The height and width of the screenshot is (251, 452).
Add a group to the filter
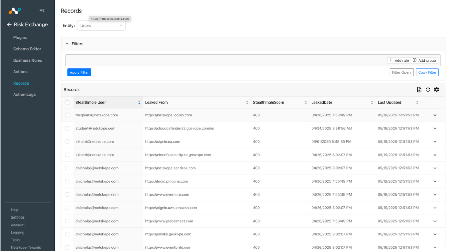424,60
